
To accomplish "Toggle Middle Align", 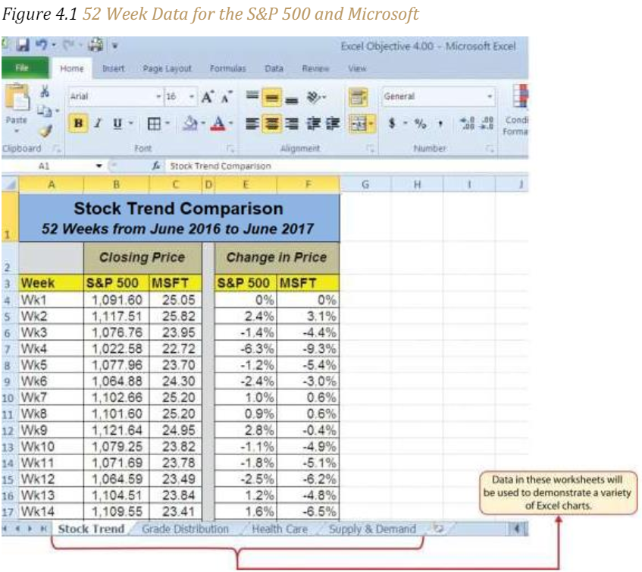I will 271,98.
